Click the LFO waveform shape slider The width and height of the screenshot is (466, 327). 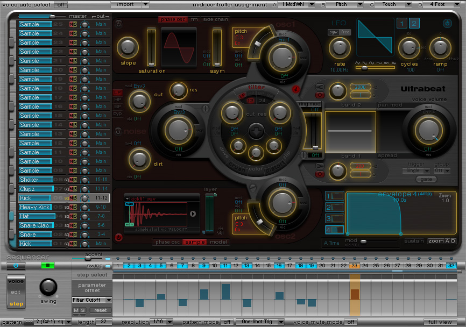click(x=364, y=68)
